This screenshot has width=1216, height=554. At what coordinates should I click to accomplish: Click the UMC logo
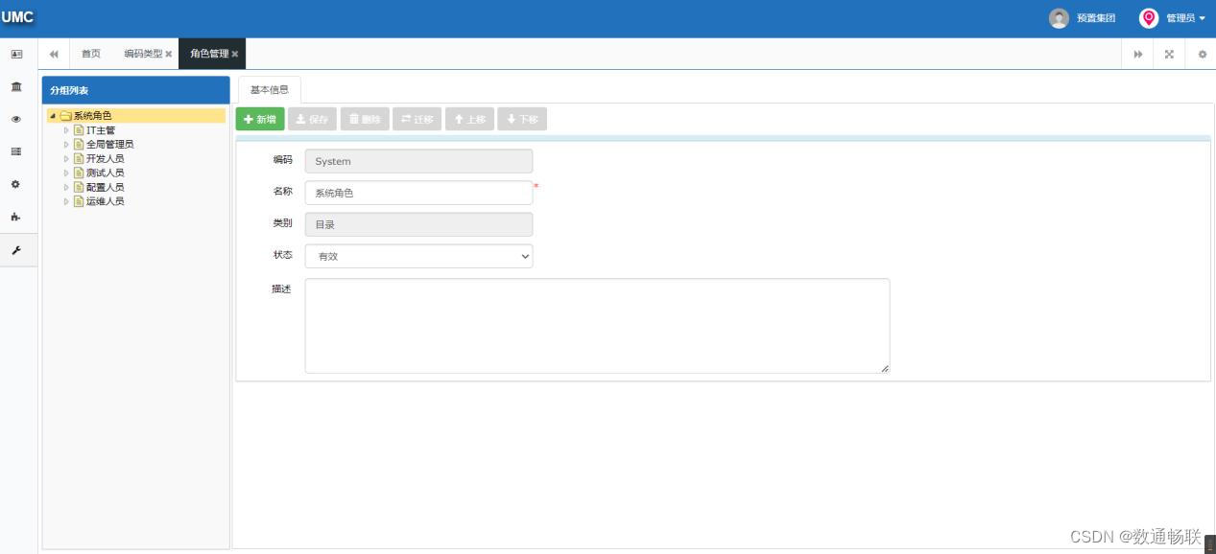[x=17, y=17]
